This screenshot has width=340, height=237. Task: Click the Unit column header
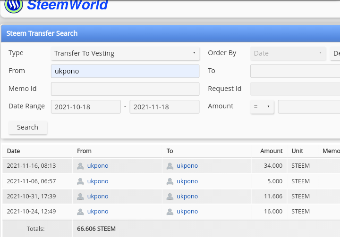[x=297, y=151]
